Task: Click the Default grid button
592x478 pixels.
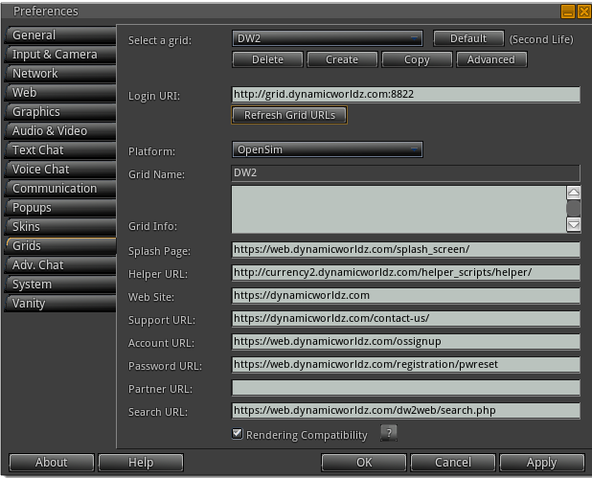Action: point(468,38)
